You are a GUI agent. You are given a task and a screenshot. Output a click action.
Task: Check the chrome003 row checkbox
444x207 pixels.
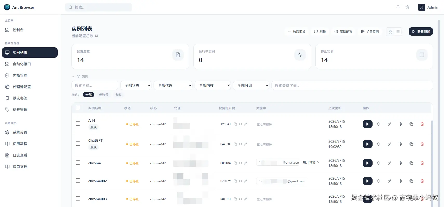[78, 198]
